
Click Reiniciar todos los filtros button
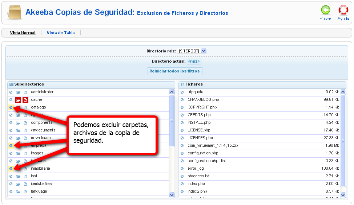[x=174, y=71]
